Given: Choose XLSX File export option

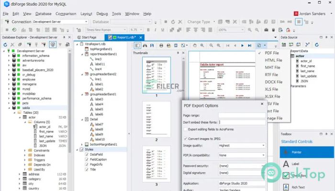Looking at the screenshot, I should (x=273, y=96).
